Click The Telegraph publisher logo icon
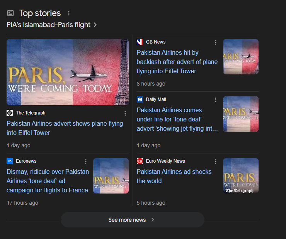The image size is (286, 239). click(x=10, y=113)
